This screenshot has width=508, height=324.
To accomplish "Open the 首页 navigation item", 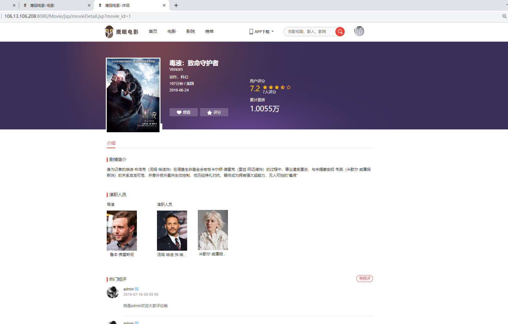I will pyautogui.click(x=153, y=31).
